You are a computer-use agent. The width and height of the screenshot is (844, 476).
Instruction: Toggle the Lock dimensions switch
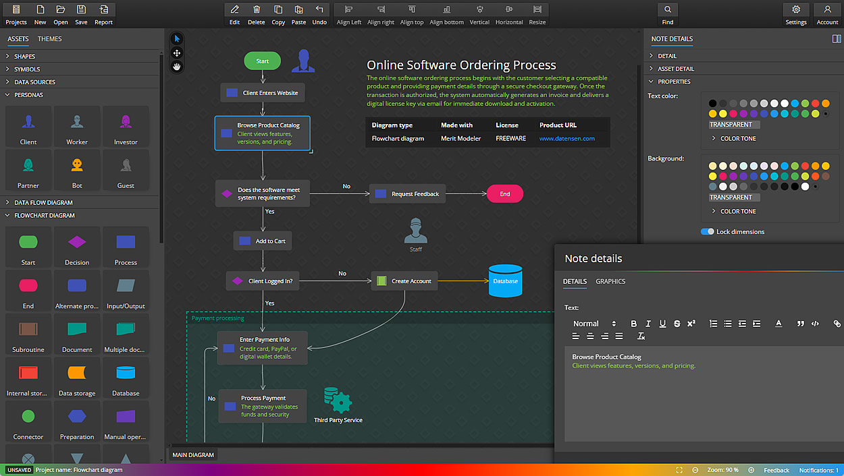point(708,231)
